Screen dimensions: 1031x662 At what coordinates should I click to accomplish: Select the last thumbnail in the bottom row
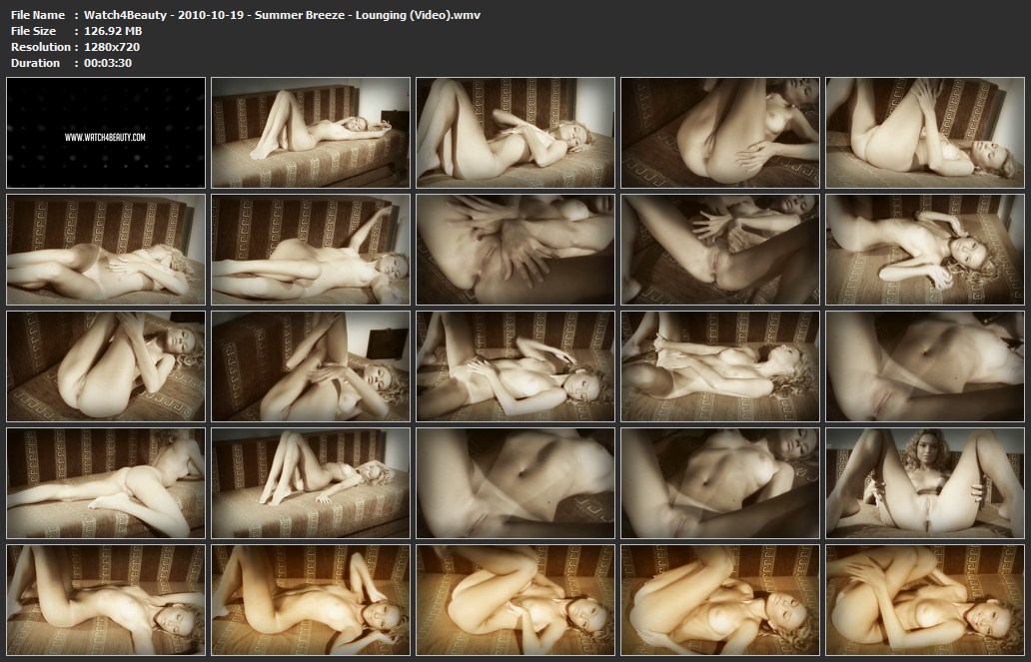924,599
